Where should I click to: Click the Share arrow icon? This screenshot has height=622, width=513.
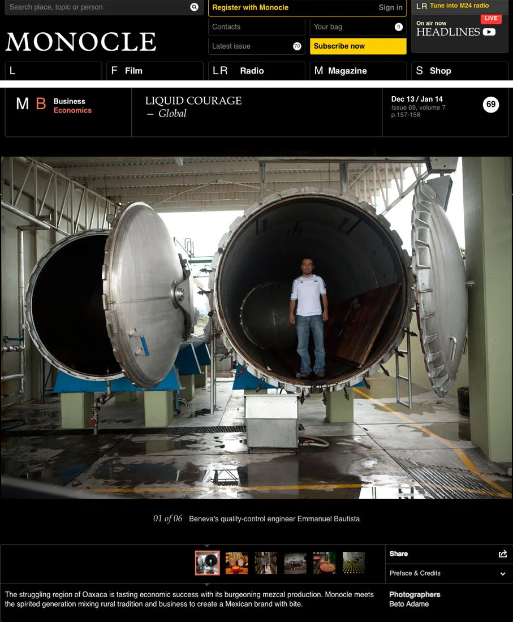tap(503, 554)
